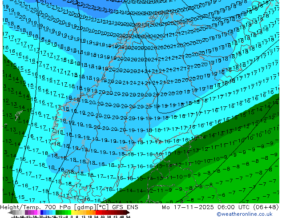The height and width of the screenshot is (218, 282).
Task: Click the yellow swatch in the legend
Action: tap(73, 213)
